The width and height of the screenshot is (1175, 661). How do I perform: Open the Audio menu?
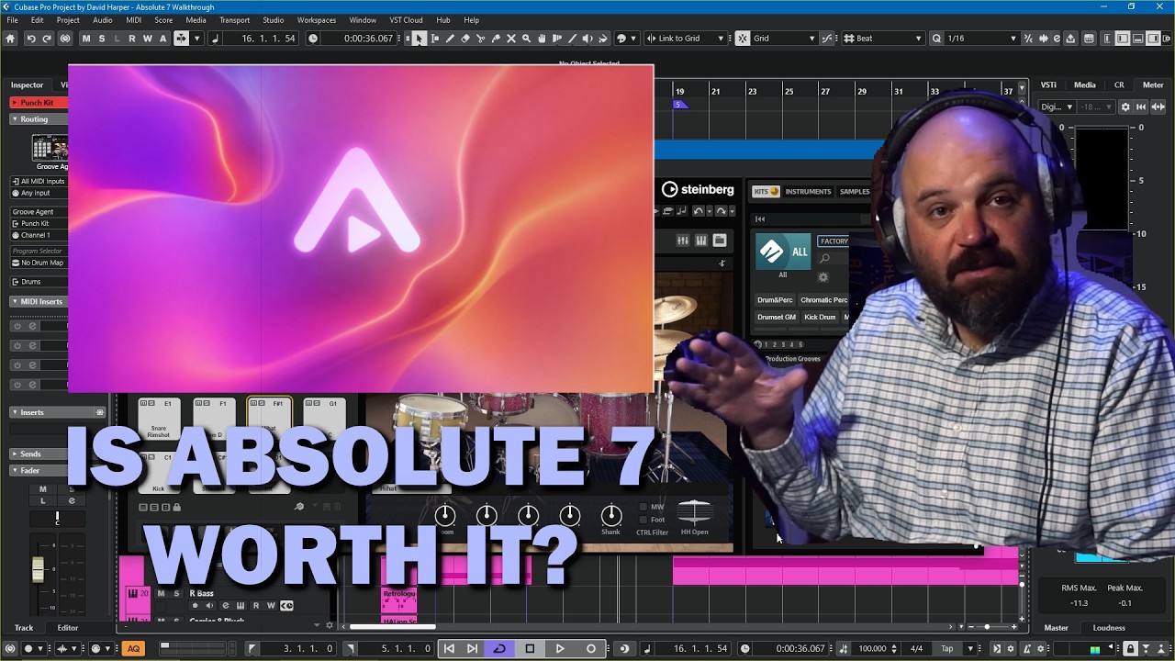coord(103,20)
